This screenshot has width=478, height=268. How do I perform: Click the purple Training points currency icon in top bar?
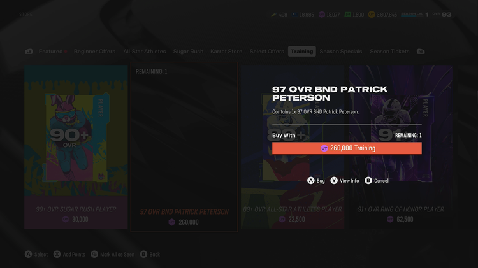tap(322, 14)
